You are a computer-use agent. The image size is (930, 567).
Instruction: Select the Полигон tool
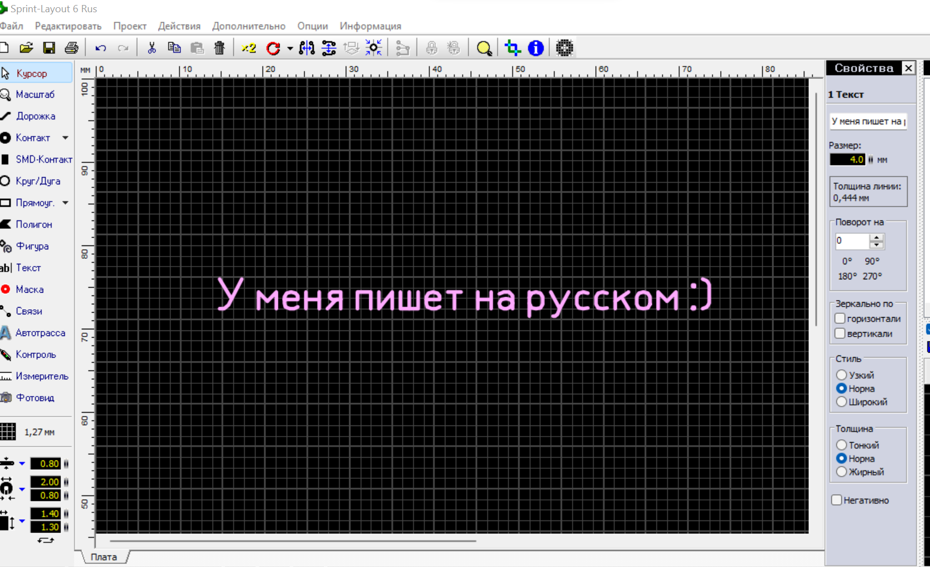point(36,224)
